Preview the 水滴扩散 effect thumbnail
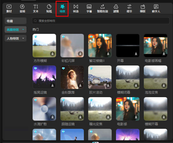This screenshot has width=173, height=143. [44, 109]
